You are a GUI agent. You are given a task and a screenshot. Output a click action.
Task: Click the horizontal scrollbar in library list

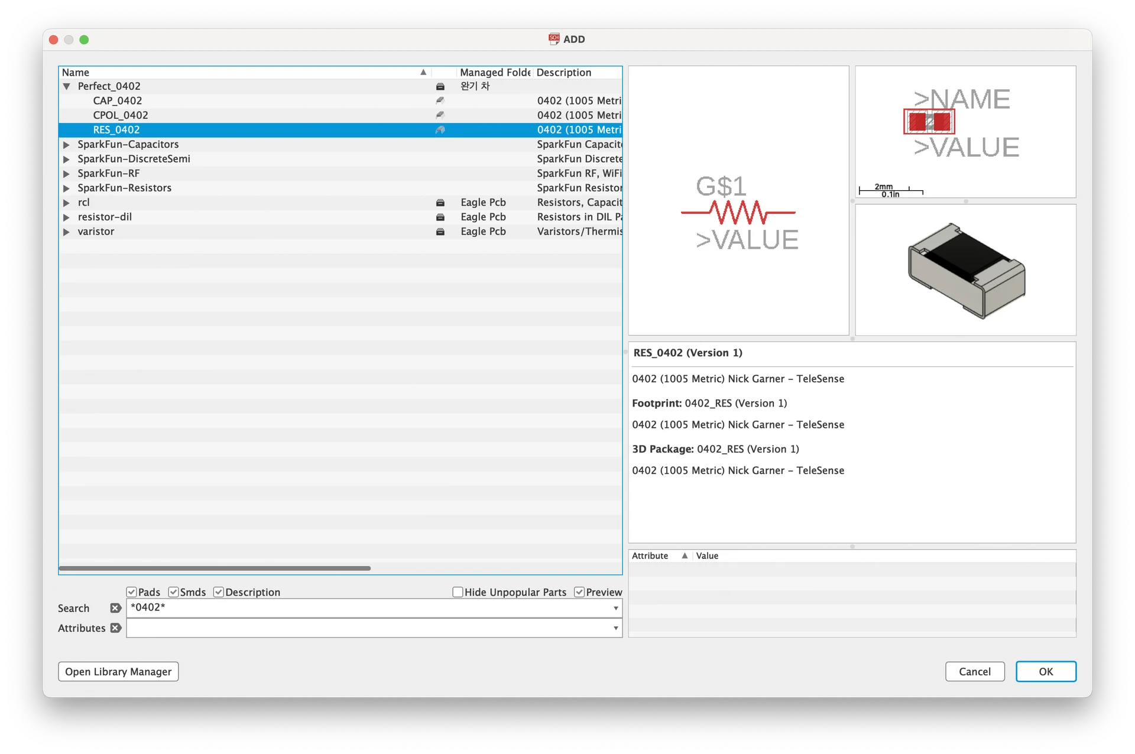click(215, 568)
